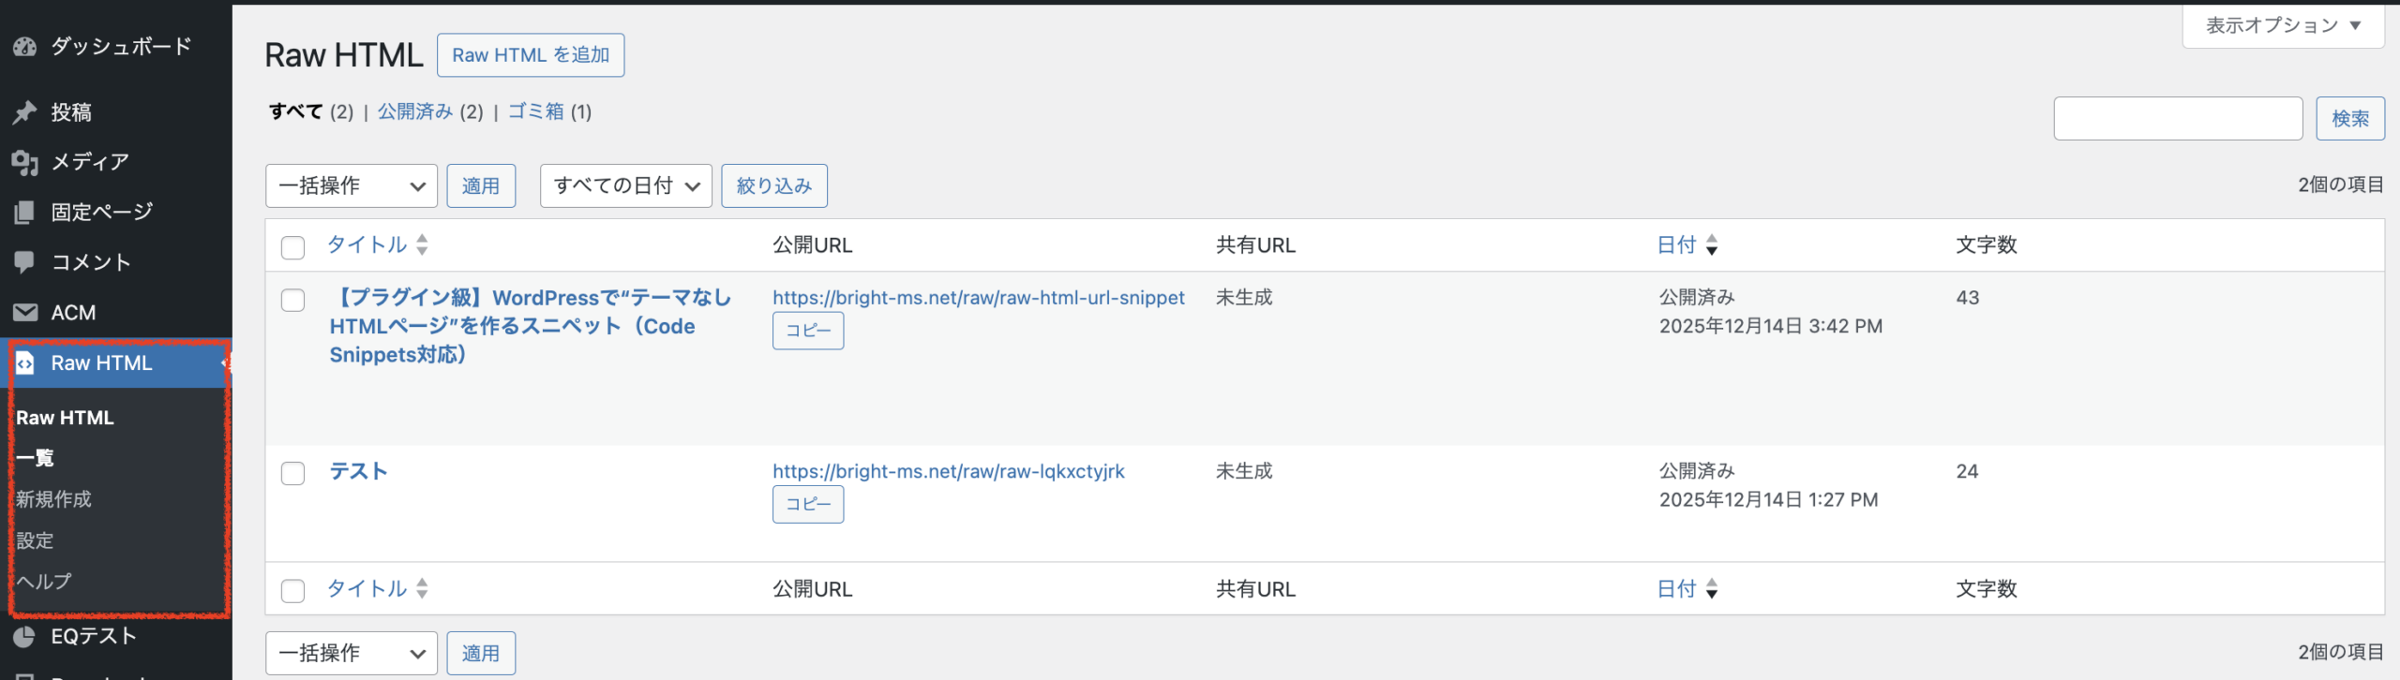Click sort arrows next to bottom 日付 header

point(1712,588)
